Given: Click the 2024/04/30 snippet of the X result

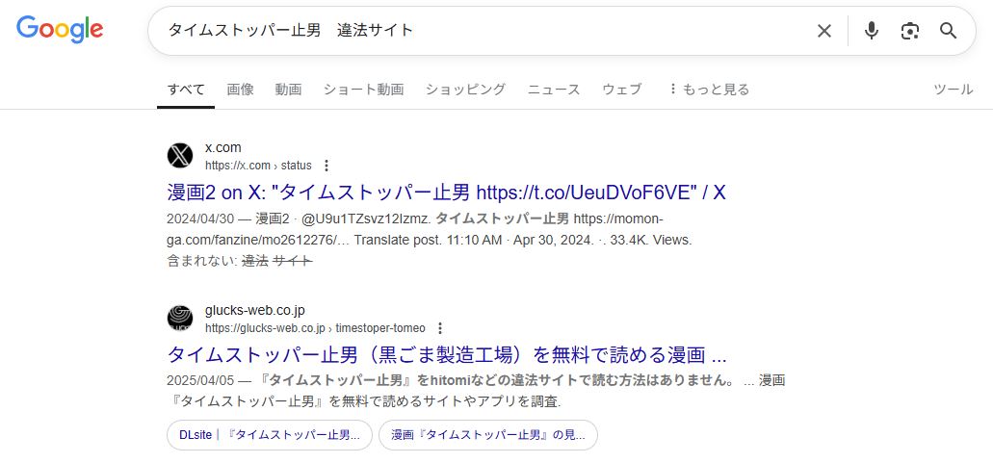Looking at the screenshot, I should (x=430, y=230).
